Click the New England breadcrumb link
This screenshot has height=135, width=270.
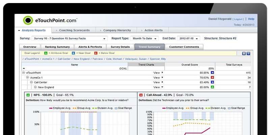81,59
